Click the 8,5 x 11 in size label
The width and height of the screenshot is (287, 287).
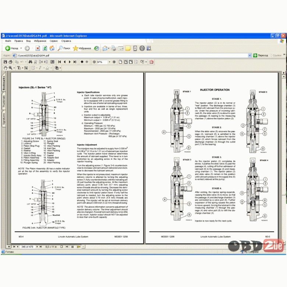click(51, 247)
